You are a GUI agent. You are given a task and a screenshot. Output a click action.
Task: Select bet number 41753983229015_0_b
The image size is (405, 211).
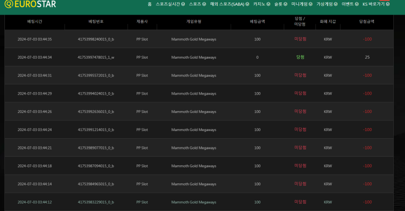coord(96,202)
